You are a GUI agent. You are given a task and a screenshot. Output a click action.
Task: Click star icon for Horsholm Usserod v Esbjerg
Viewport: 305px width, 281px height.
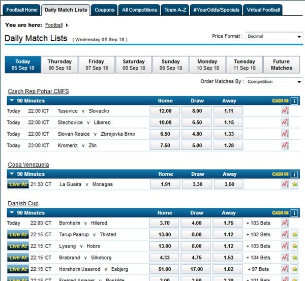(x=294, y=269)
